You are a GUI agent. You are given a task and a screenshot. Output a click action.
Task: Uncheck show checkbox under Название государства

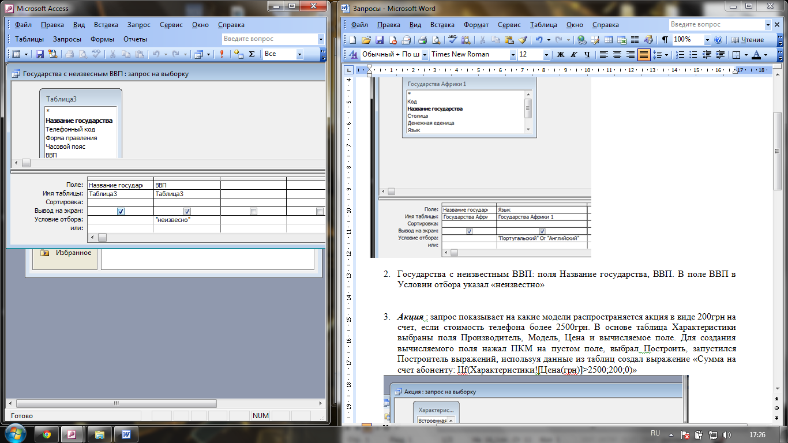click(x=121, y=211)
